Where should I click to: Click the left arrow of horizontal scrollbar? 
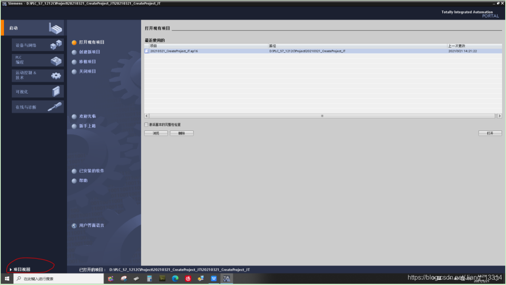pos(147,116)
